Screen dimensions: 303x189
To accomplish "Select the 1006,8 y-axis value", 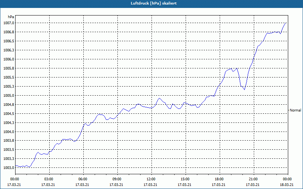I will 9,32.
